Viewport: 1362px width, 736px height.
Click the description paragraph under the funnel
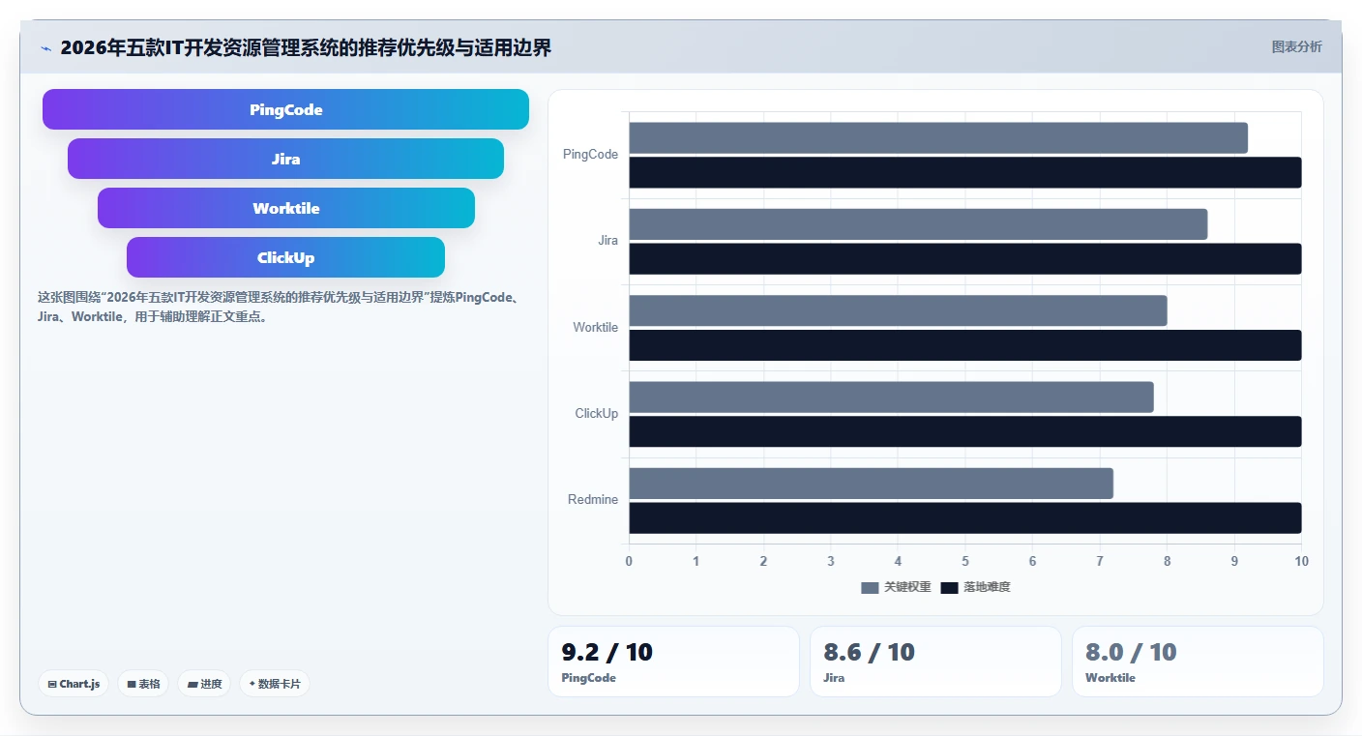coord(280,307)
